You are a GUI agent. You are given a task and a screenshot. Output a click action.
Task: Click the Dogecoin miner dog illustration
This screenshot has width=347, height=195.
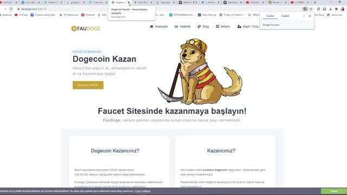(200, 71)
